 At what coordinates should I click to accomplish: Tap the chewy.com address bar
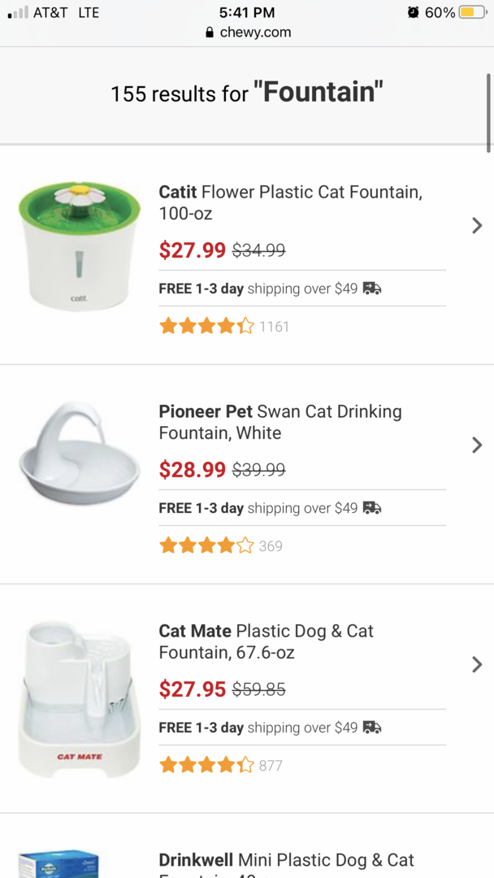(249, 33)
